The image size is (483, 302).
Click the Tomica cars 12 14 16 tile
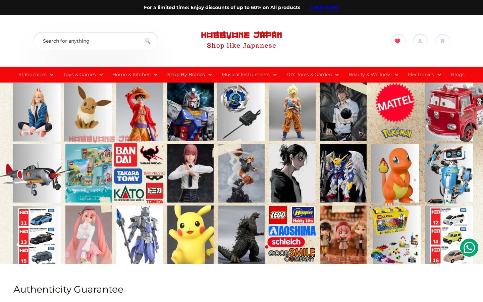tap(449, 235)
